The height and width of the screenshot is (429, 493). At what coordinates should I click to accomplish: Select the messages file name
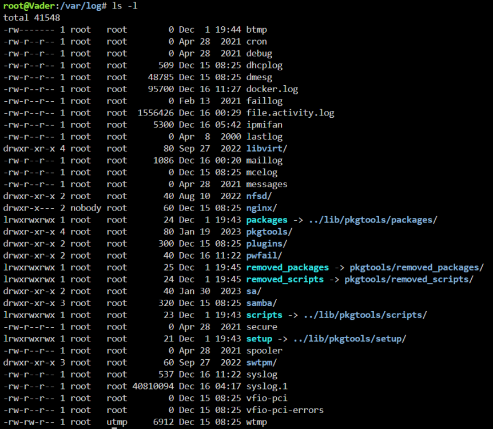tap(267, 185)
